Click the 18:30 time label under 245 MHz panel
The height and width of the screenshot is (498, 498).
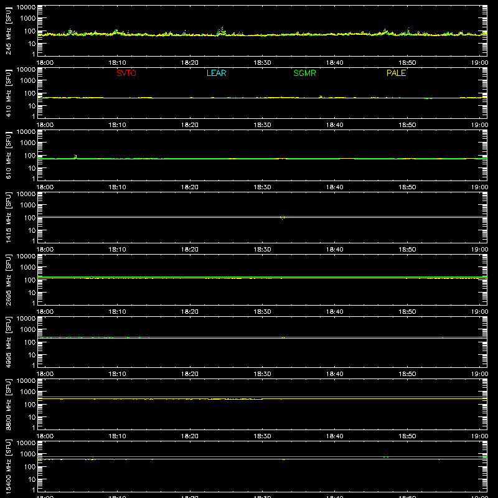coord(262,63)
